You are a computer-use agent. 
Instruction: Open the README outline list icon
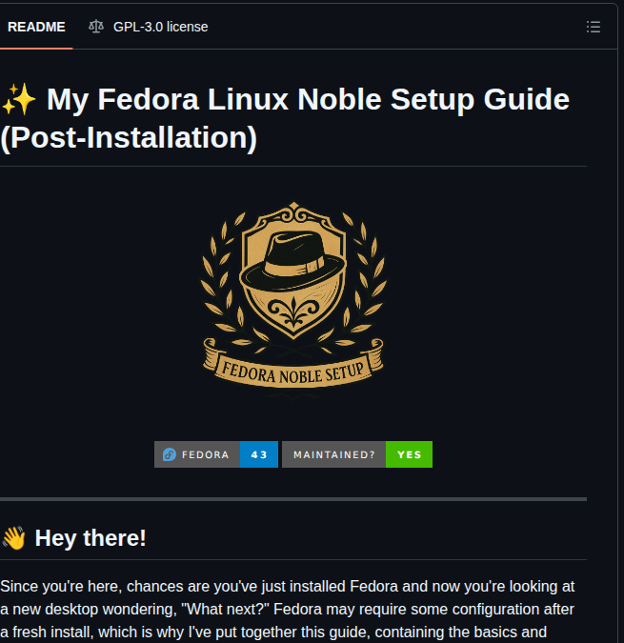(x=594, y=27)
